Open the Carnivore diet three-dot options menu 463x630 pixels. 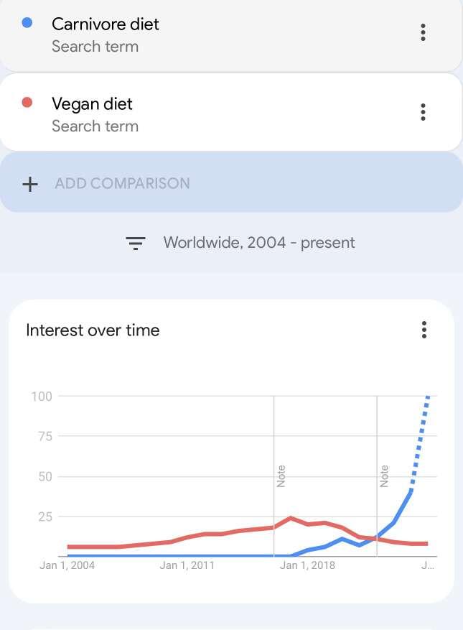tap(423, 32)
